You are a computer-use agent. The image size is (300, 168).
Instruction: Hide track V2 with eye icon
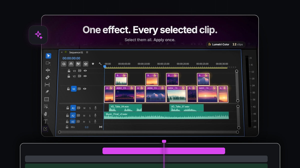click(x=85, y=76)
